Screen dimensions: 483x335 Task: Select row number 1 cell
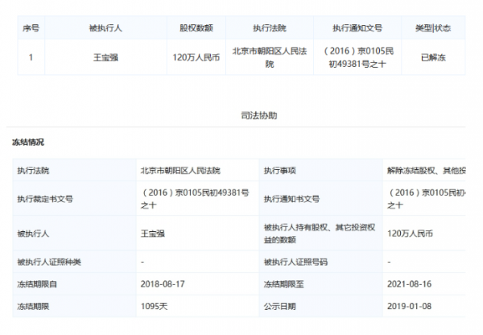[x=31, y=57]
